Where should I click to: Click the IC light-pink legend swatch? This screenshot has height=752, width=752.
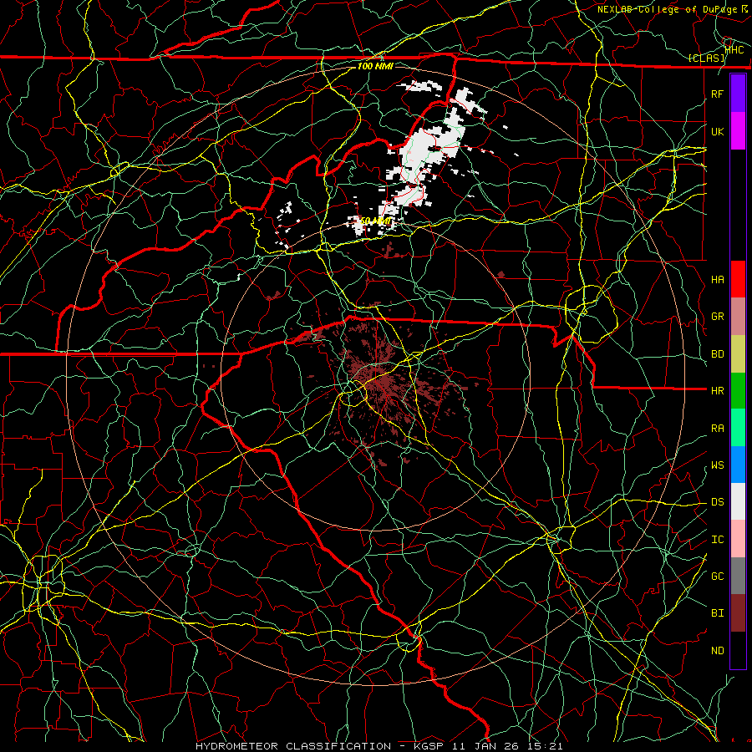738,539
